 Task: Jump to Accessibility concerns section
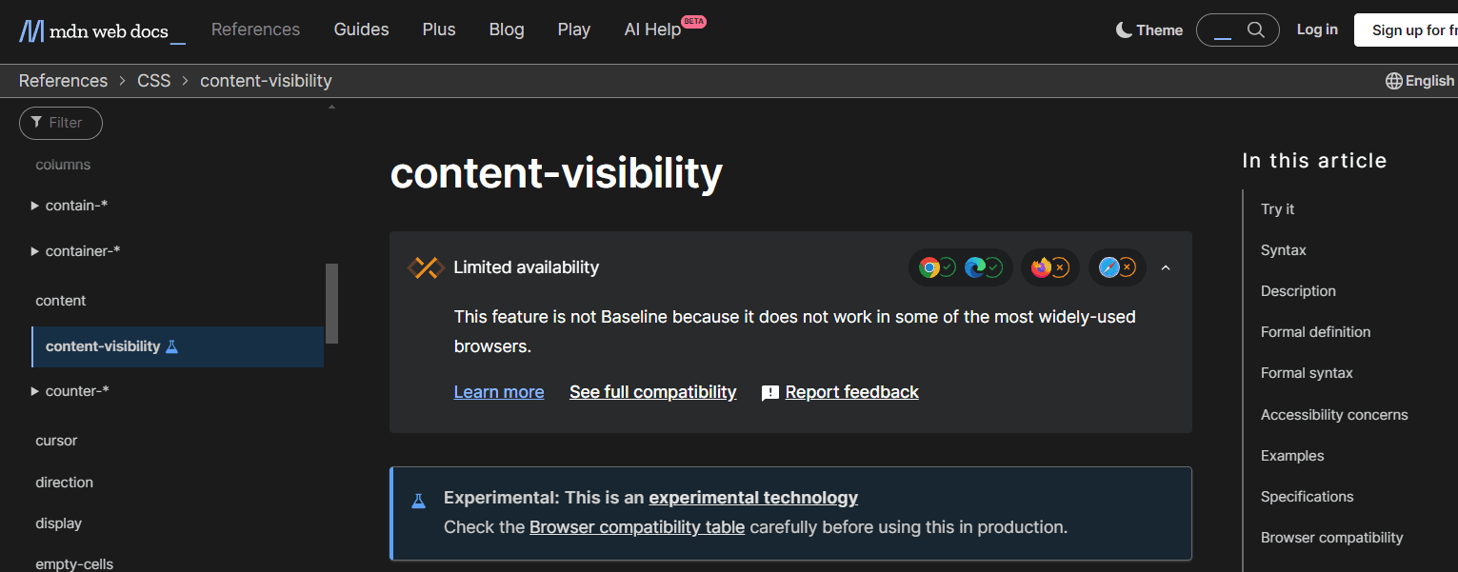pos(1333,415)
